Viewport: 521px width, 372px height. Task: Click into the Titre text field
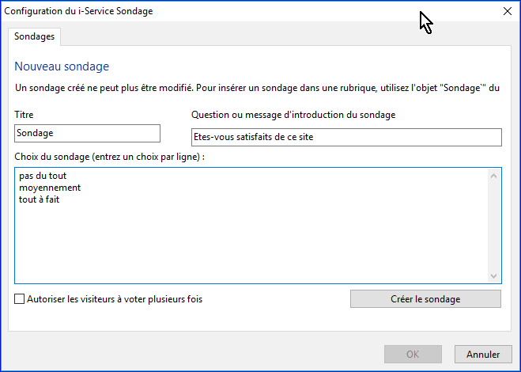[x=87, y=133]
